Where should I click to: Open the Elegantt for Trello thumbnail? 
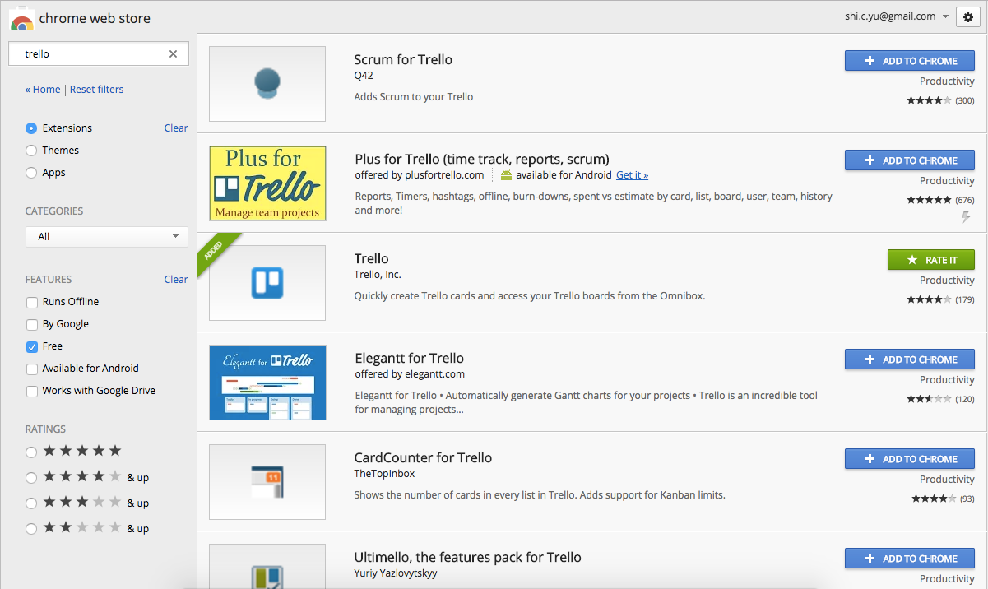tap(267, 383)
